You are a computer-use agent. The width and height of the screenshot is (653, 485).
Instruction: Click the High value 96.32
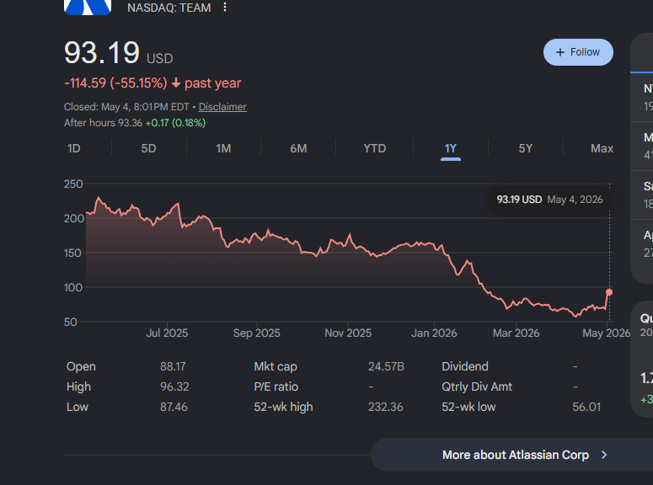(174, 386)
